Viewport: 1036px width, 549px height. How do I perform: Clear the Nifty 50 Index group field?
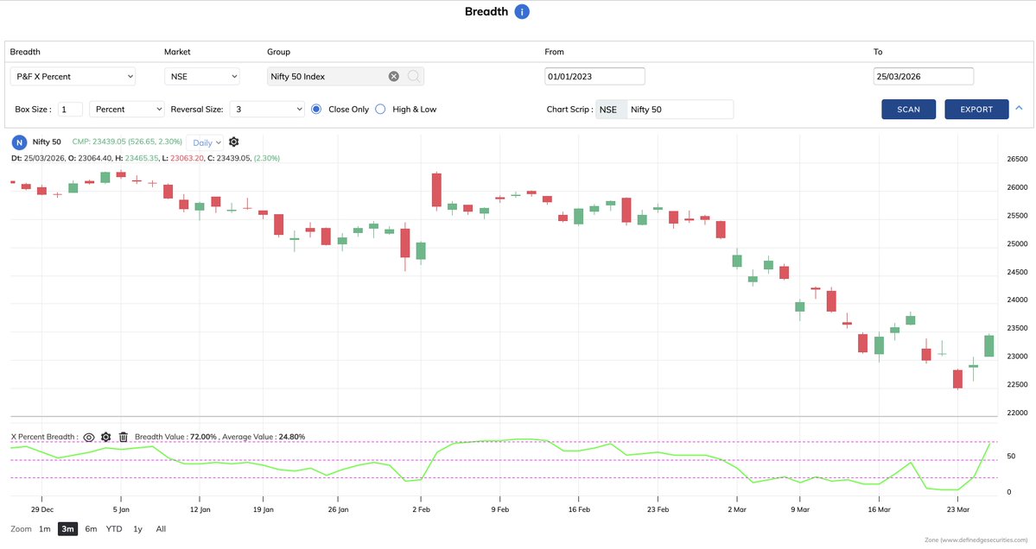394,76
